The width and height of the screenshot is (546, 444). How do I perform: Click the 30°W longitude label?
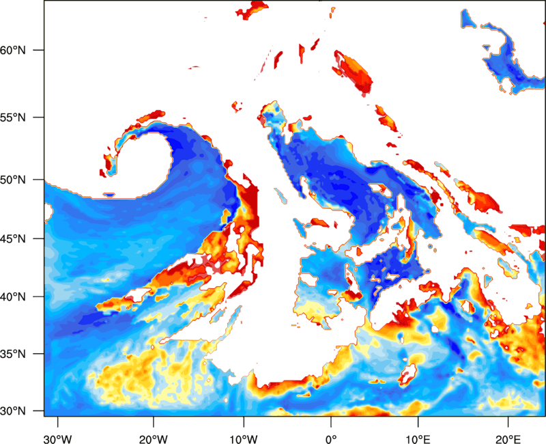click(x=58, y=439)
